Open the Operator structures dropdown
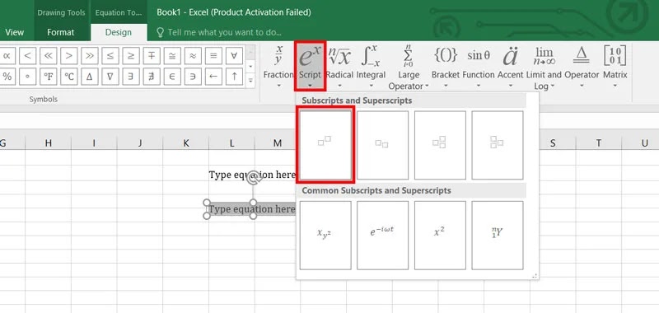659x313 pixels. click(x=582, y=67)
